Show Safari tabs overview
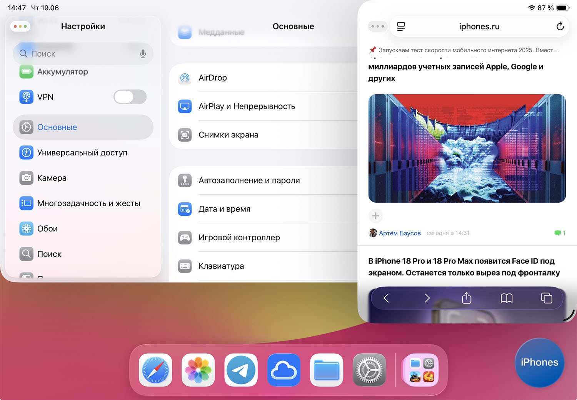The width and height of the screenshot is (577, 400). 547,298
